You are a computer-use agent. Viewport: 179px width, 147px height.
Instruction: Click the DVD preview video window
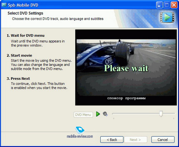(x=126, y=68)
